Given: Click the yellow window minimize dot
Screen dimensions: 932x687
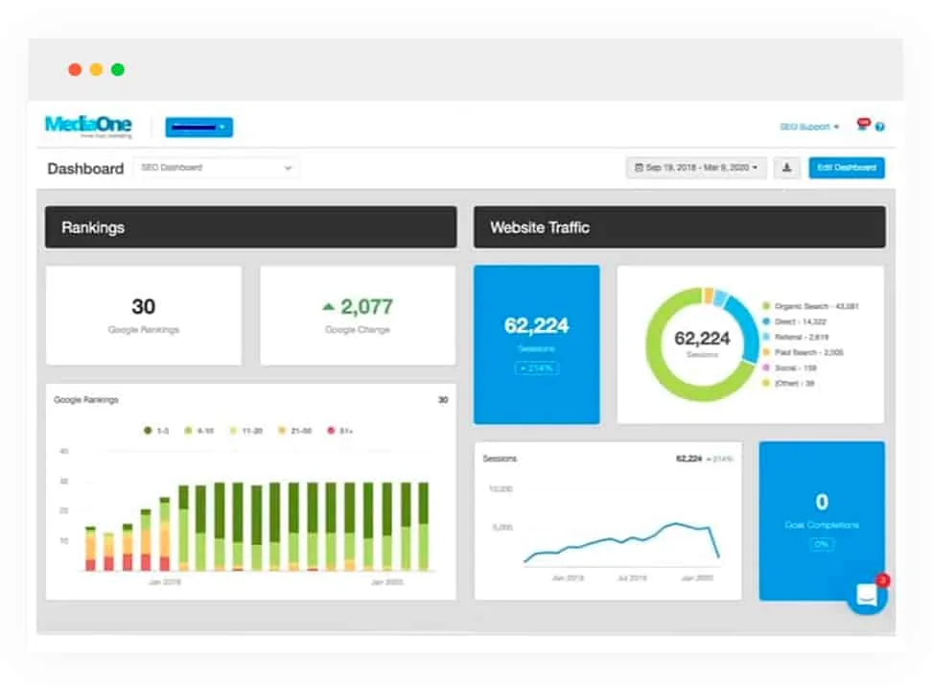Looking at the screenshot, I should 96,70.
